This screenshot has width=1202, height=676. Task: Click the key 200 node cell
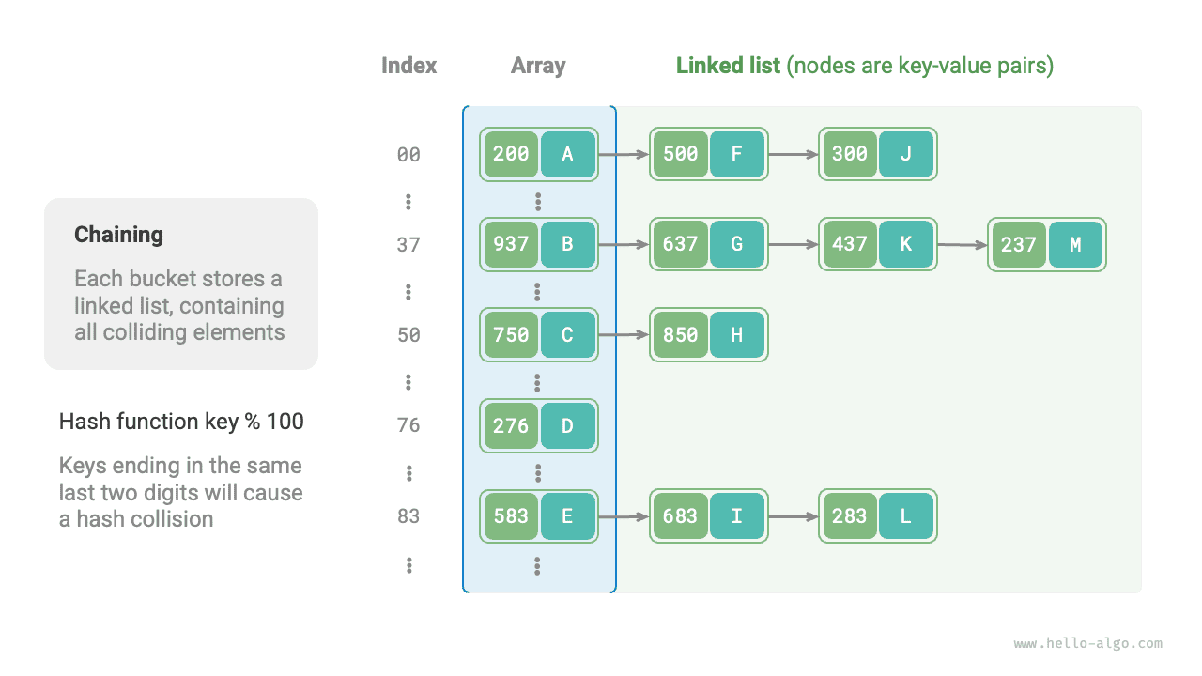pyautogui.click(x=511, y=154)
